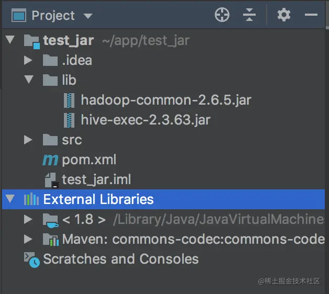Hide the Project tool window with the minimize dash
The height and width of the screenshot is (294, 329).
click(311, 15)
